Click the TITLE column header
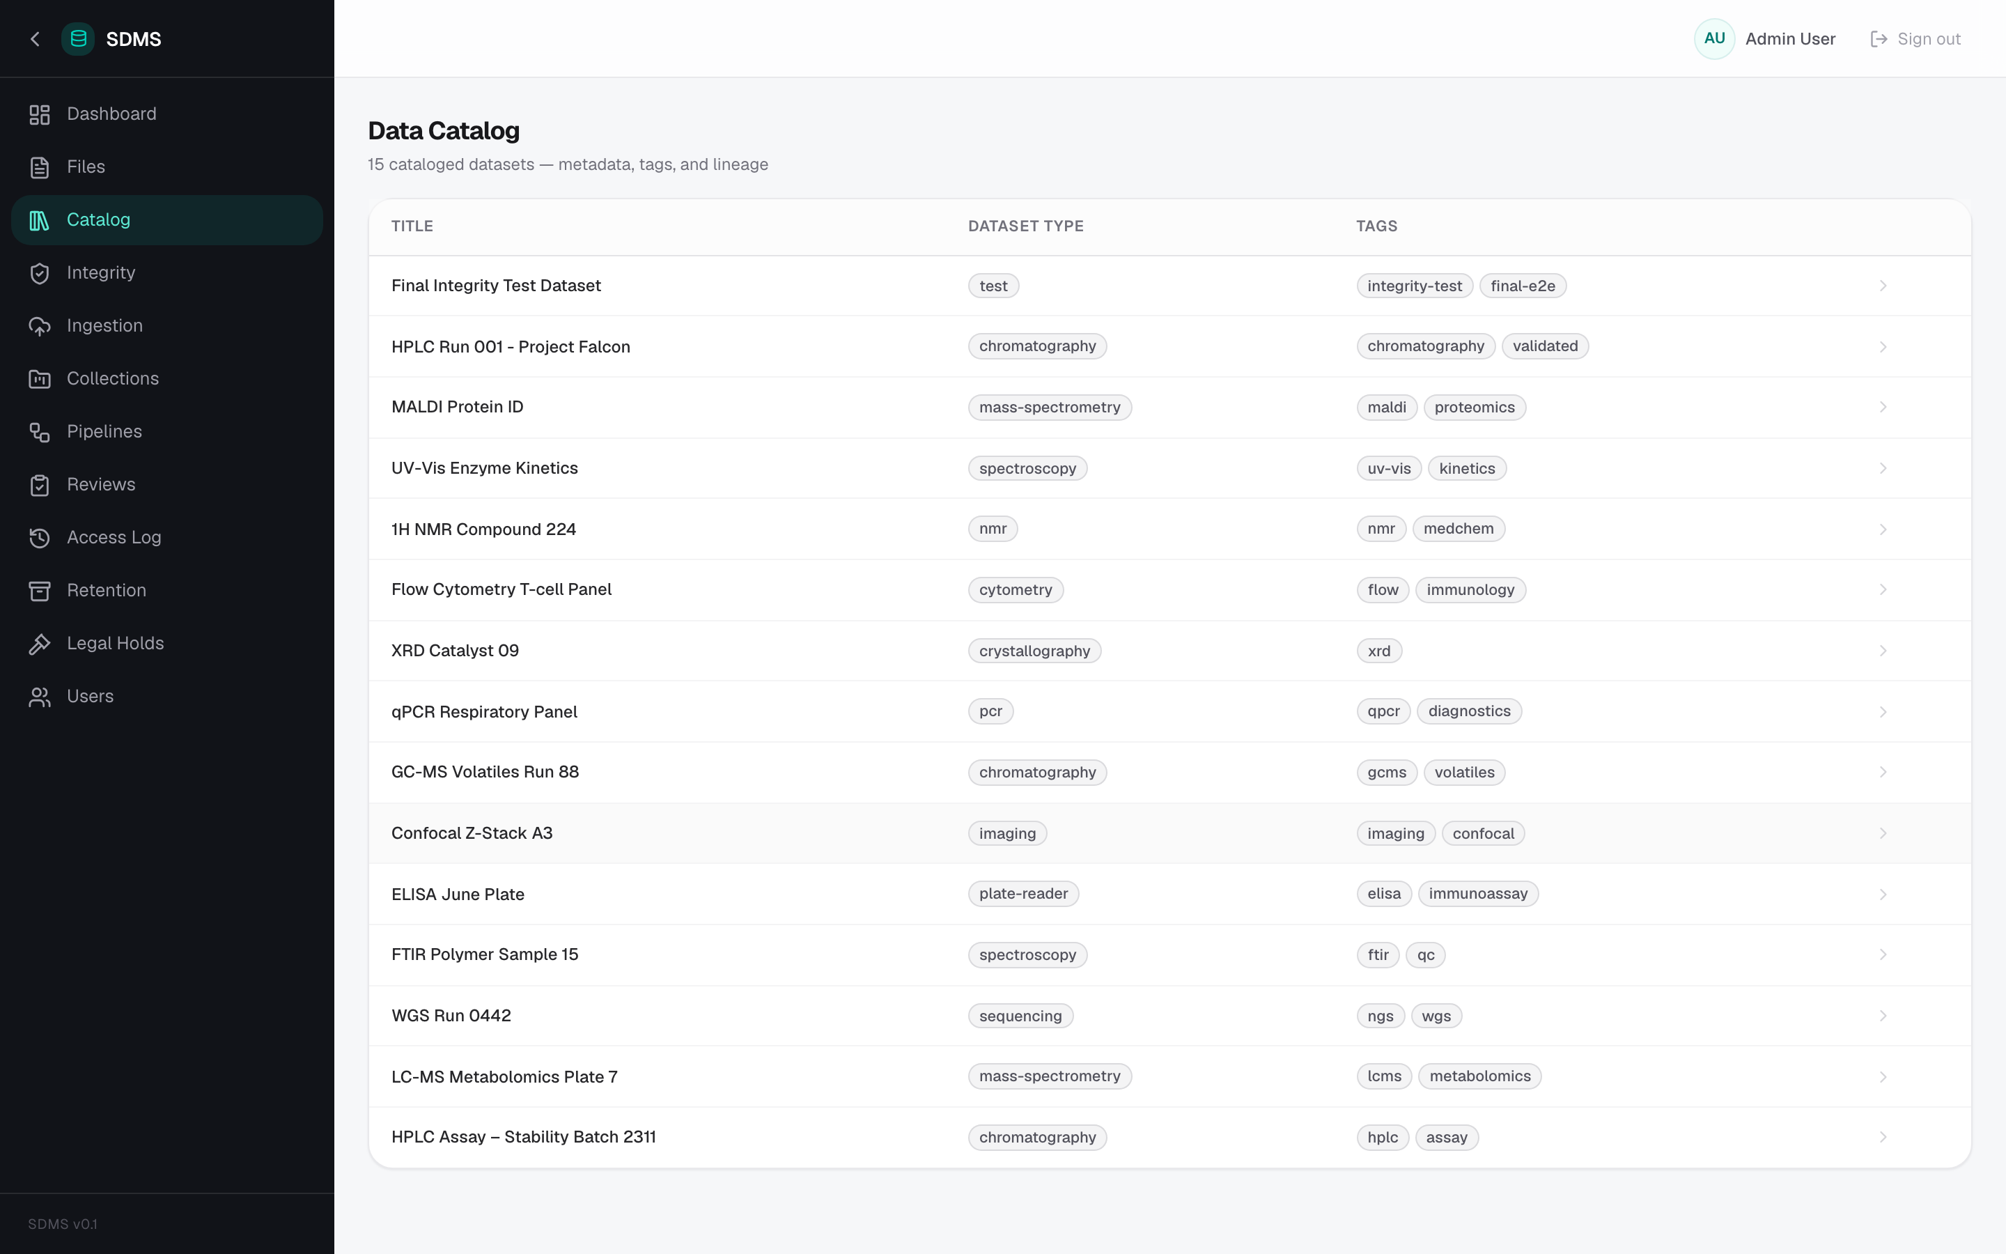2006x1254 pixels. click(412, 226)
